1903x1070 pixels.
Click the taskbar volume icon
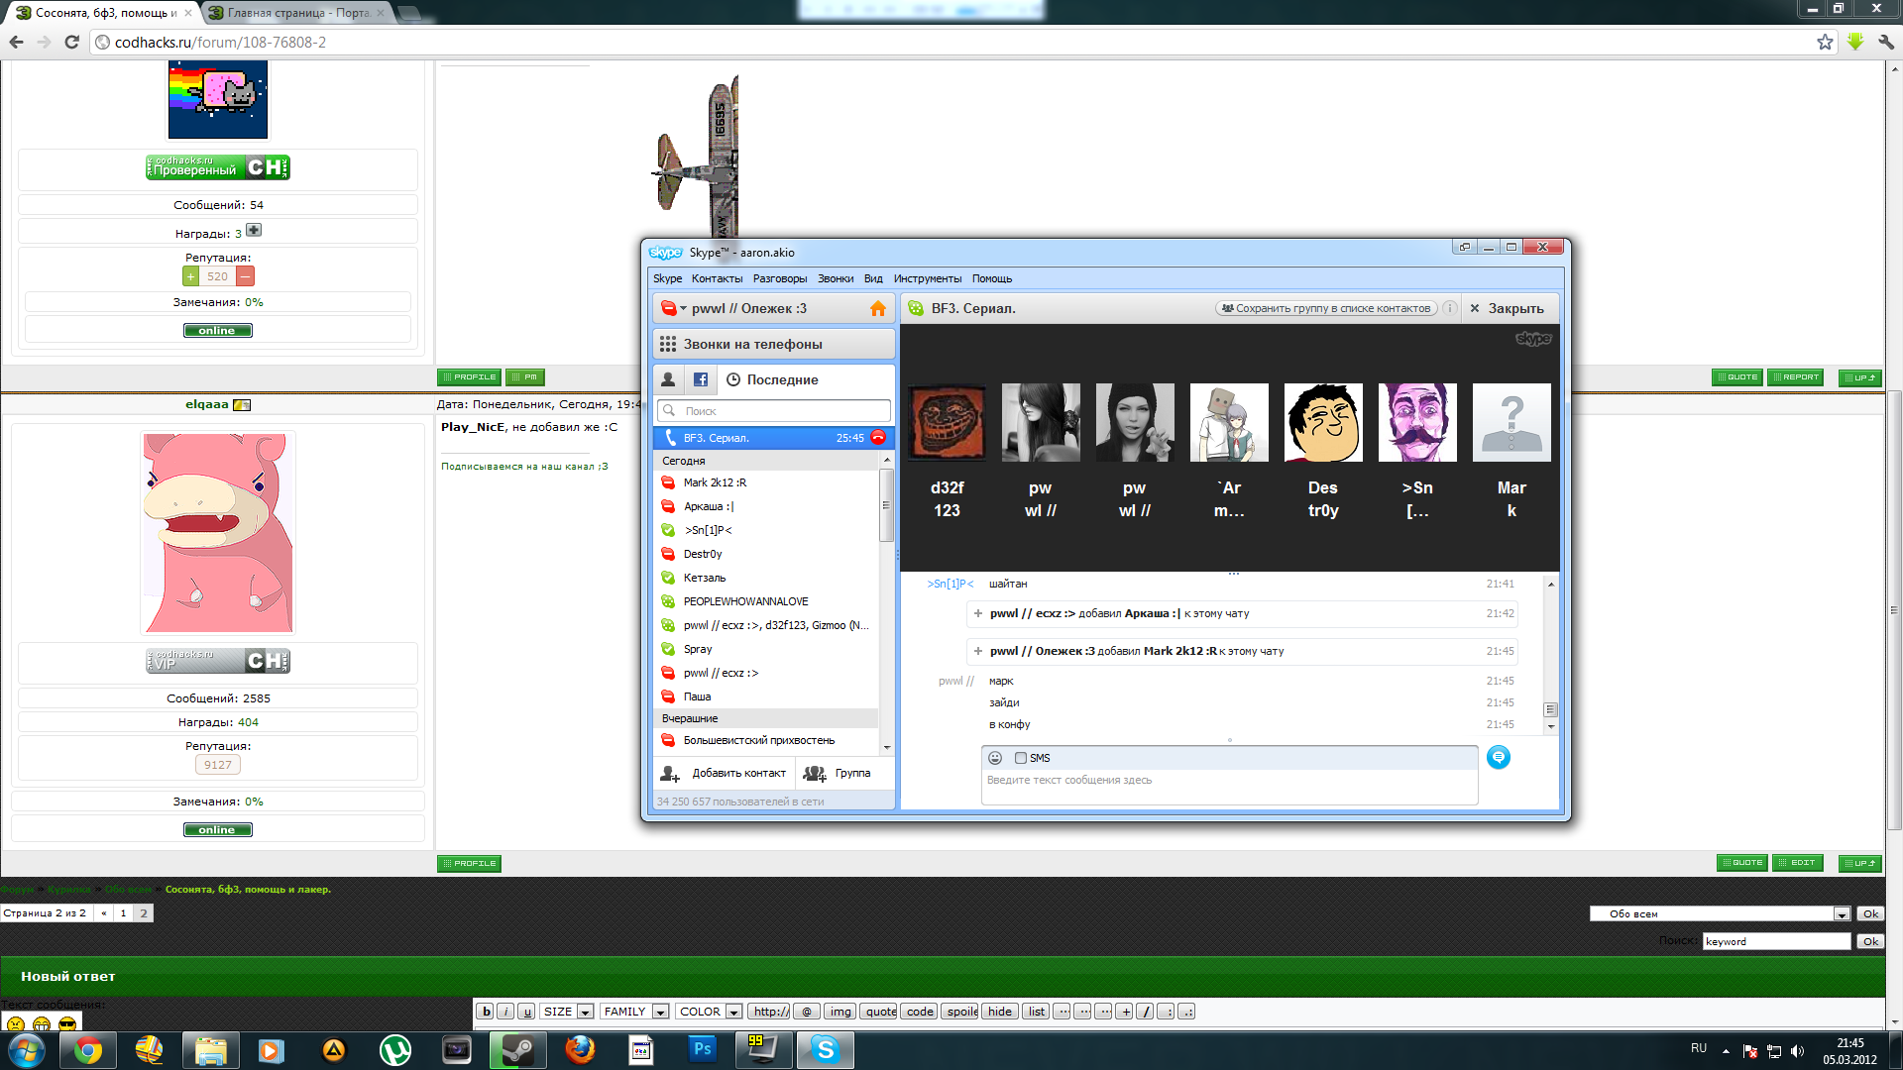pyautogui.click(x=1797, y=1051)
